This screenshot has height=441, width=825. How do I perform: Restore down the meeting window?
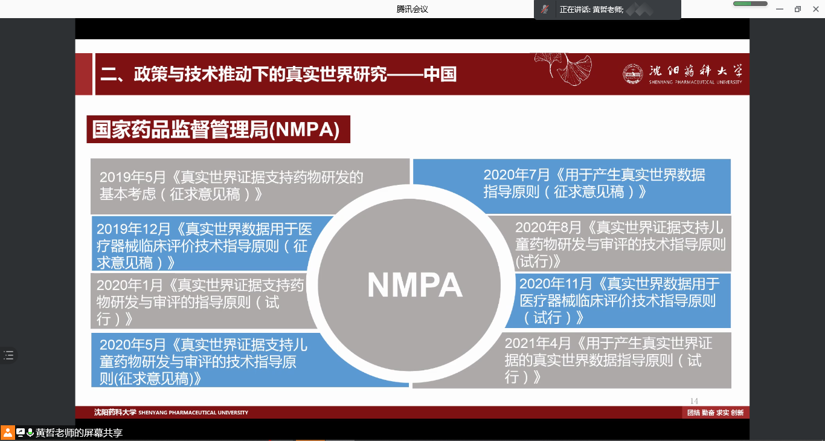[797, 9]
